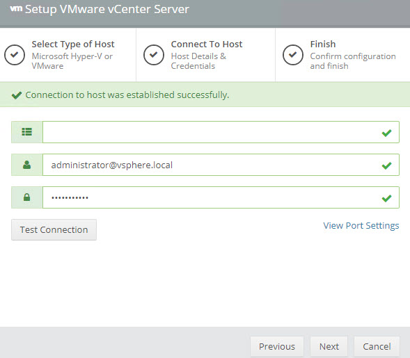Viewport: 410px width, 358px height.
Task: Proceed with the Next button
Action: point(329,346)
